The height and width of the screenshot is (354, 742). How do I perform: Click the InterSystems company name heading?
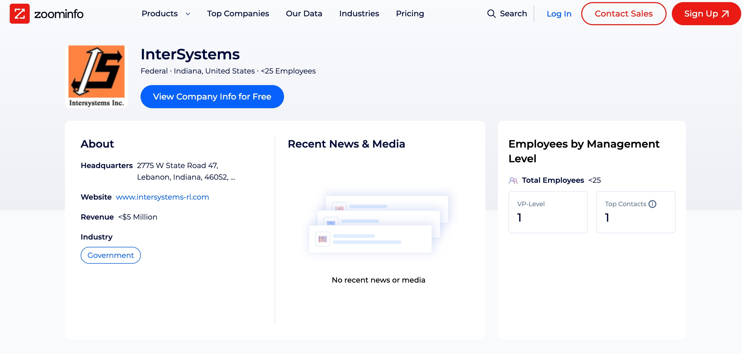point(190,54)
